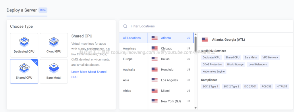Screen dimensions: 294x112
Task: Click the Dedicated CPU service tag
Action: [212, 58]
